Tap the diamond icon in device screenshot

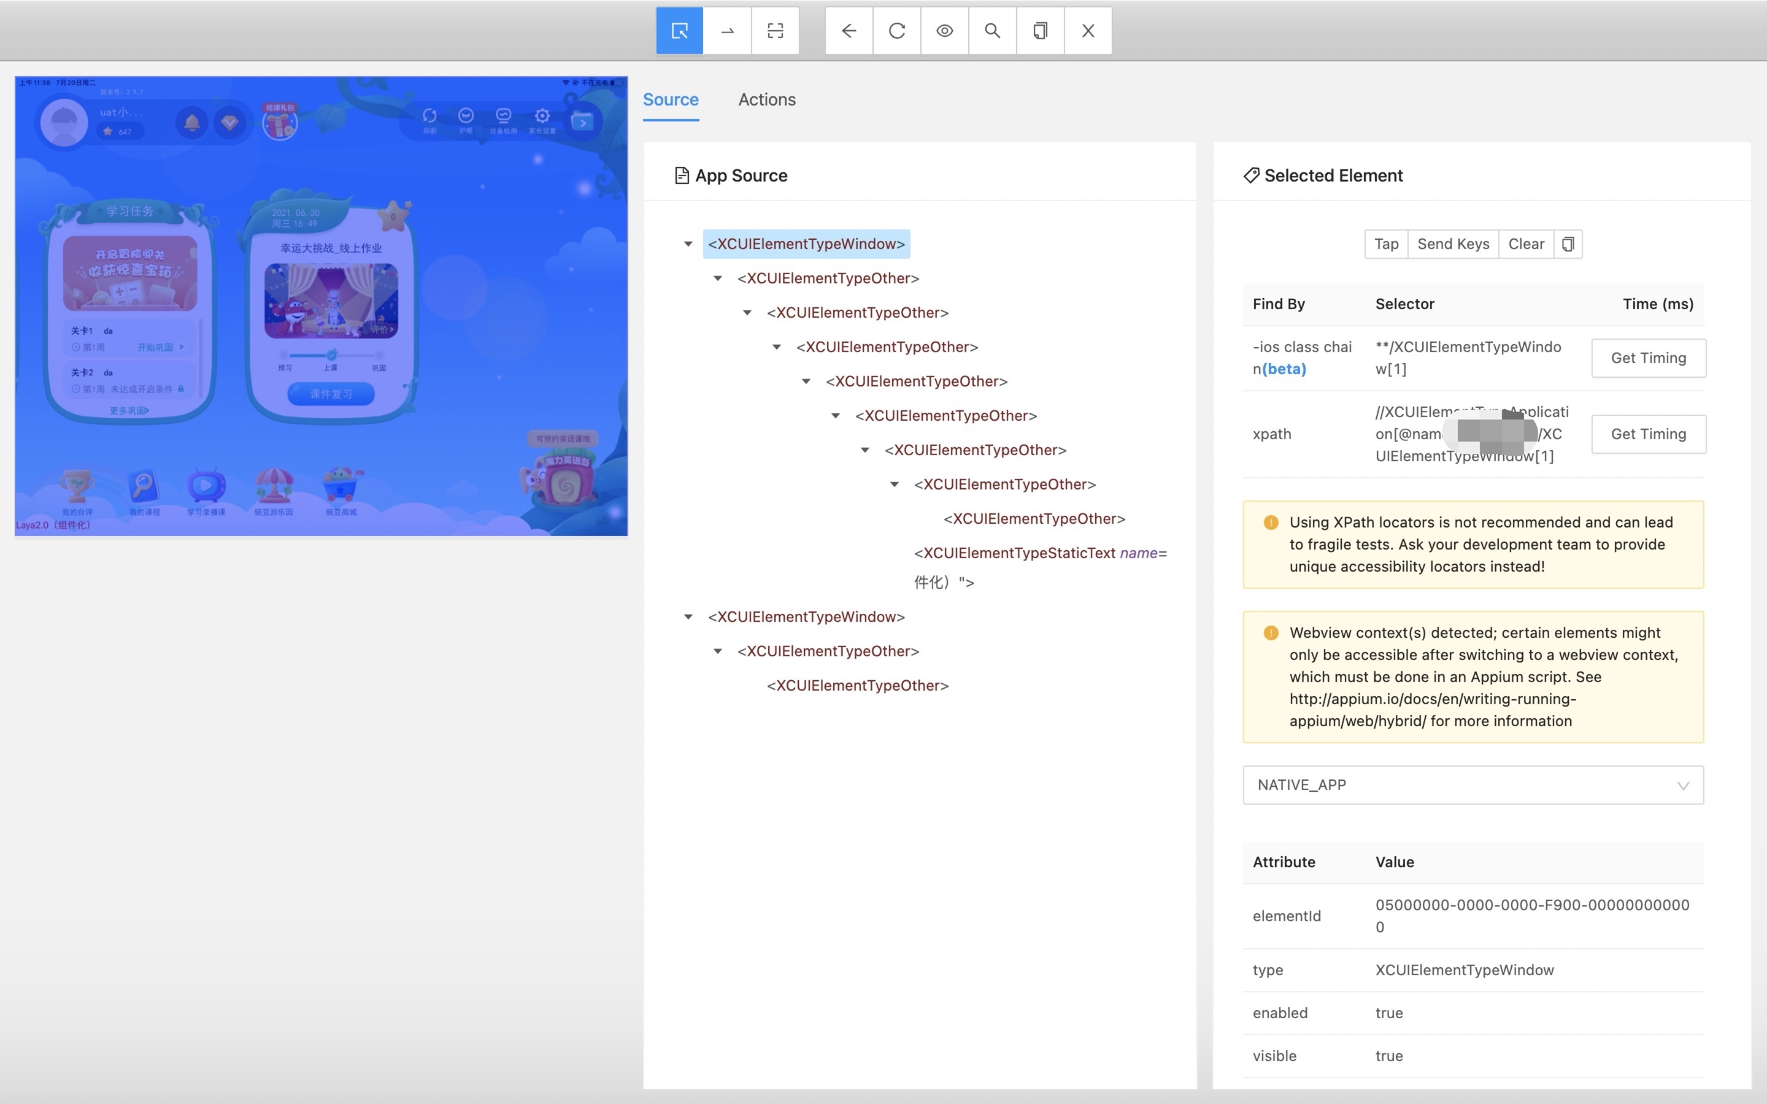pyautogui.click(x=229, y=122)
